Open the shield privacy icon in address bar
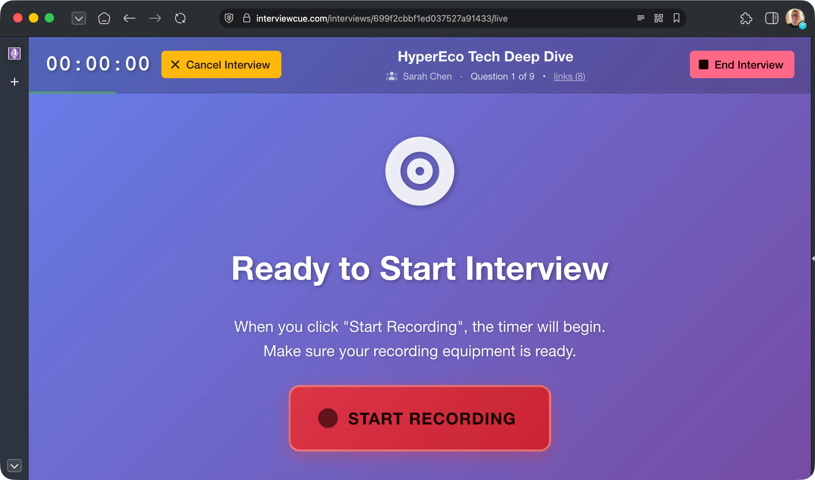 click(229, 18)
